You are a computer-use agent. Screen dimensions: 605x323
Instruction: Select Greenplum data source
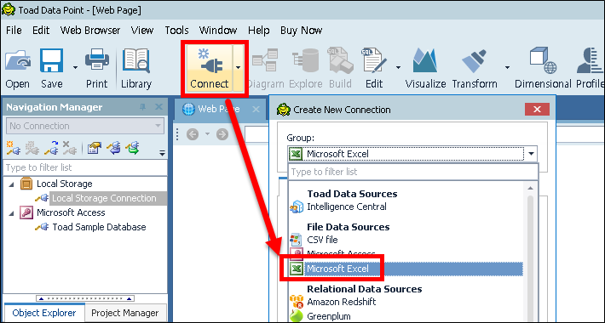[329, 316]
